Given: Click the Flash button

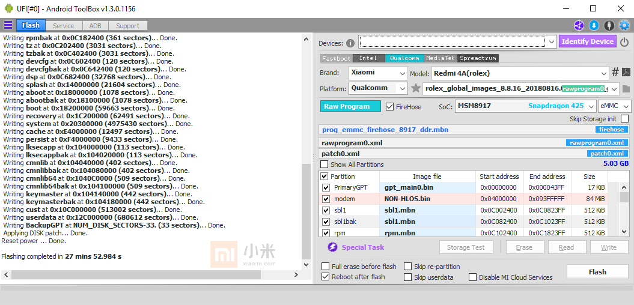Looking at the screenshot, I should pos(597,272).
